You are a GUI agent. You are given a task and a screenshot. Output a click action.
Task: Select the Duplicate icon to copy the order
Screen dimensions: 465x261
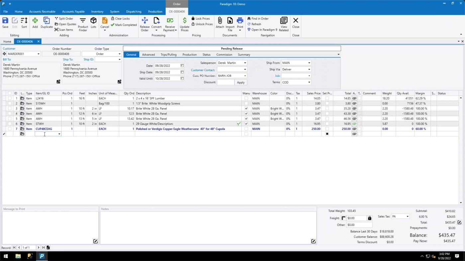46,23
